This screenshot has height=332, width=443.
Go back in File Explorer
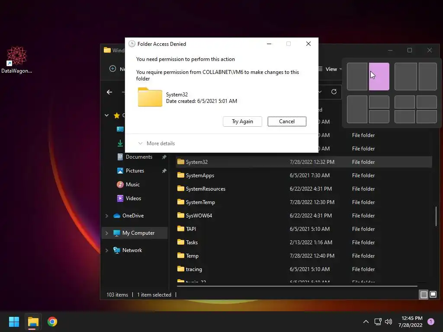coord(109,92)
